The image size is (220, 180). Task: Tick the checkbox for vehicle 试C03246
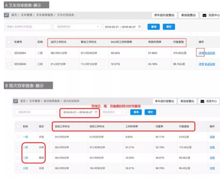tap(9, 64)
